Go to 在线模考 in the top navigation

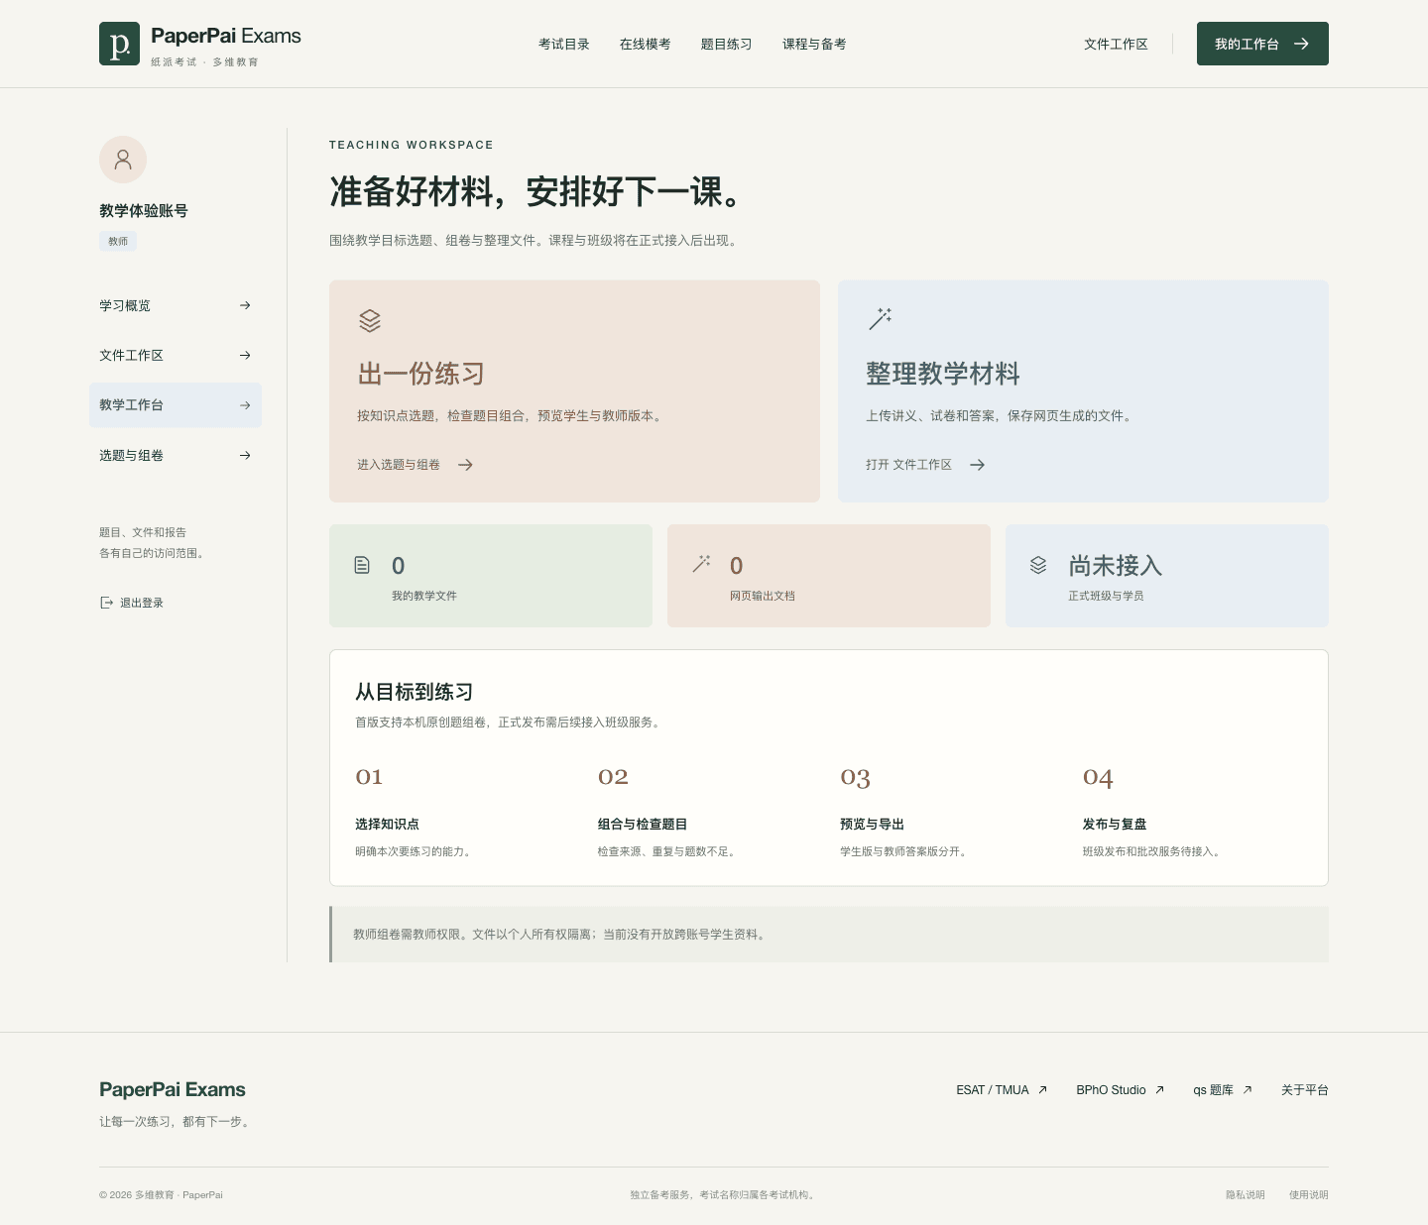tap(646, 44)
